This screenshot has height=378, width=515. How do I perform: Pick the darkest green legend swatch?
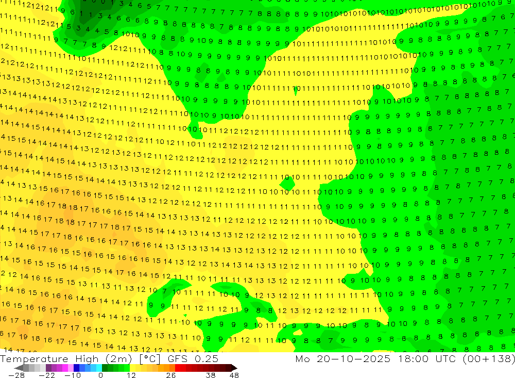[x=105, y=368]
